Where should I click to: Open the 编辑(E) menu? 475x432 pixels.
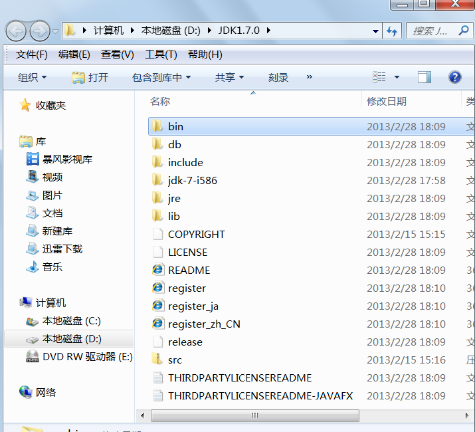pyautogui.click(x=74, y=54)
